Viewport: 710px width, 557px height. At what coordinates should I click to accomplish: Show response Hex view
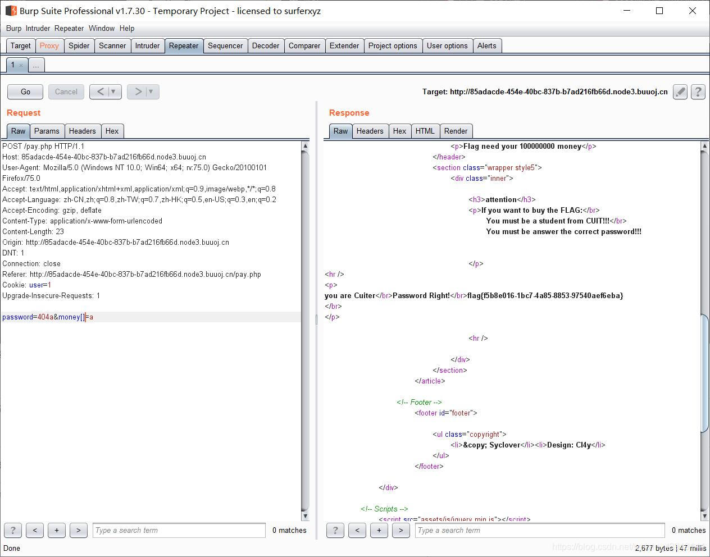coord(400,131)
